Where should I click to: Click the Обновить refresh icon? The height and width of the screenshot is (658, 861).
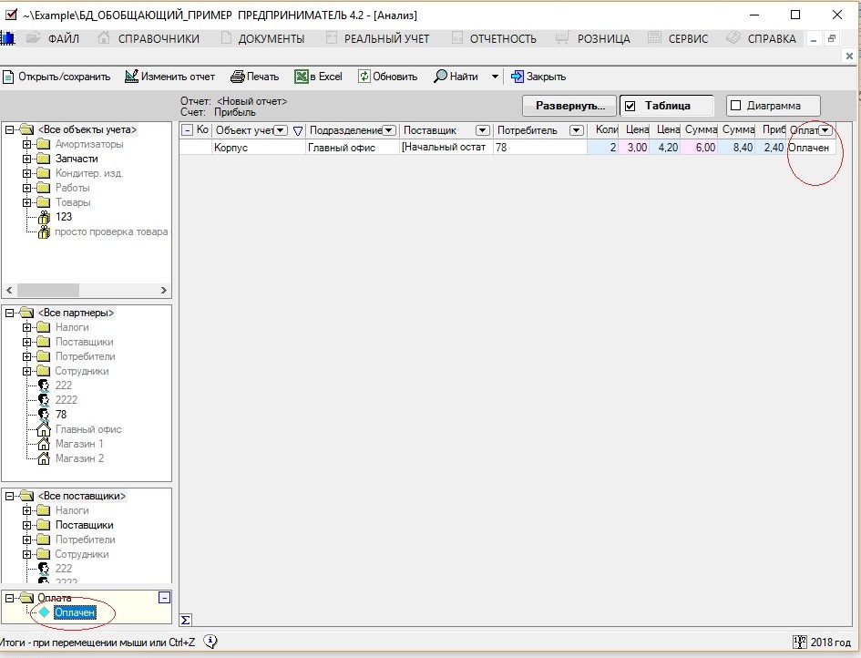364,77
